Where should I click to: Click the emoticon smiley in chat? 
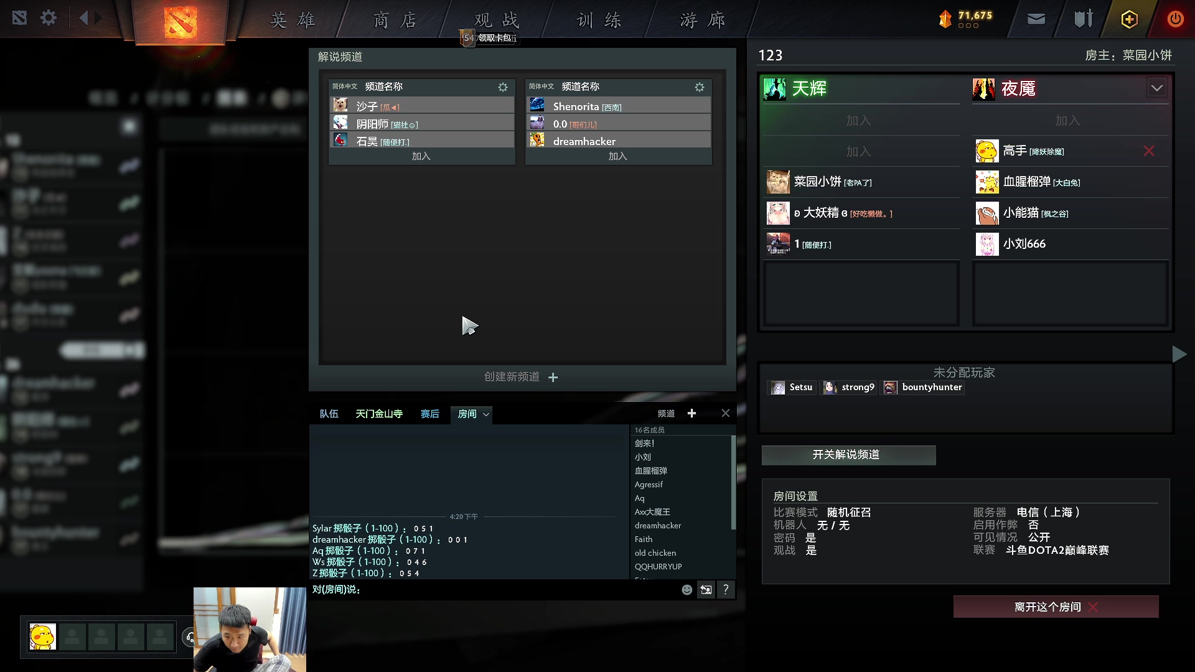click(687, 590)
